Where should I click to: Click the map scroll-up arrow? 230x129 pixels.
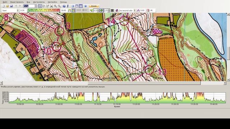228,14
